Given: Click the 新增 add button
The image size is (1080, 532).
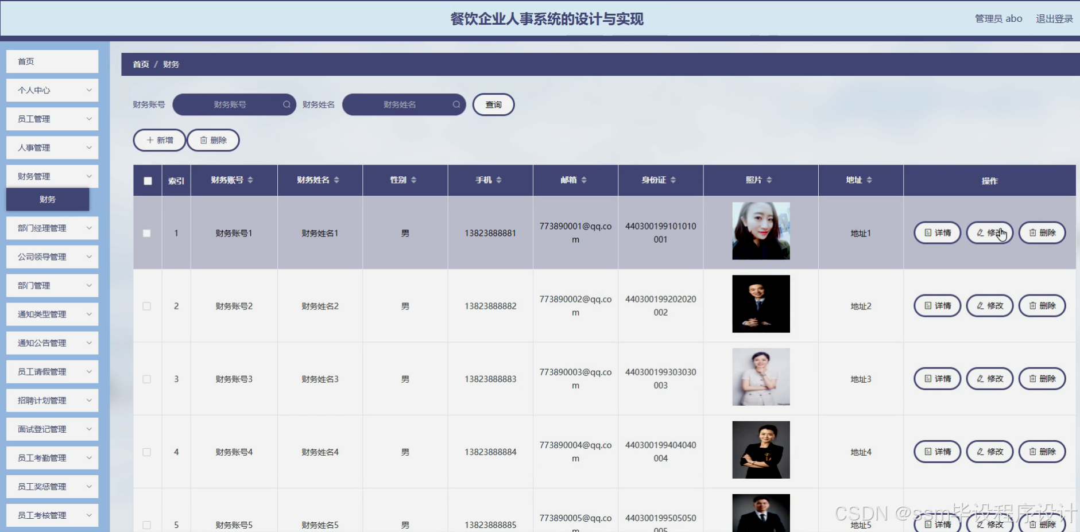Looking at the screenshot, I should coord(160,140).
